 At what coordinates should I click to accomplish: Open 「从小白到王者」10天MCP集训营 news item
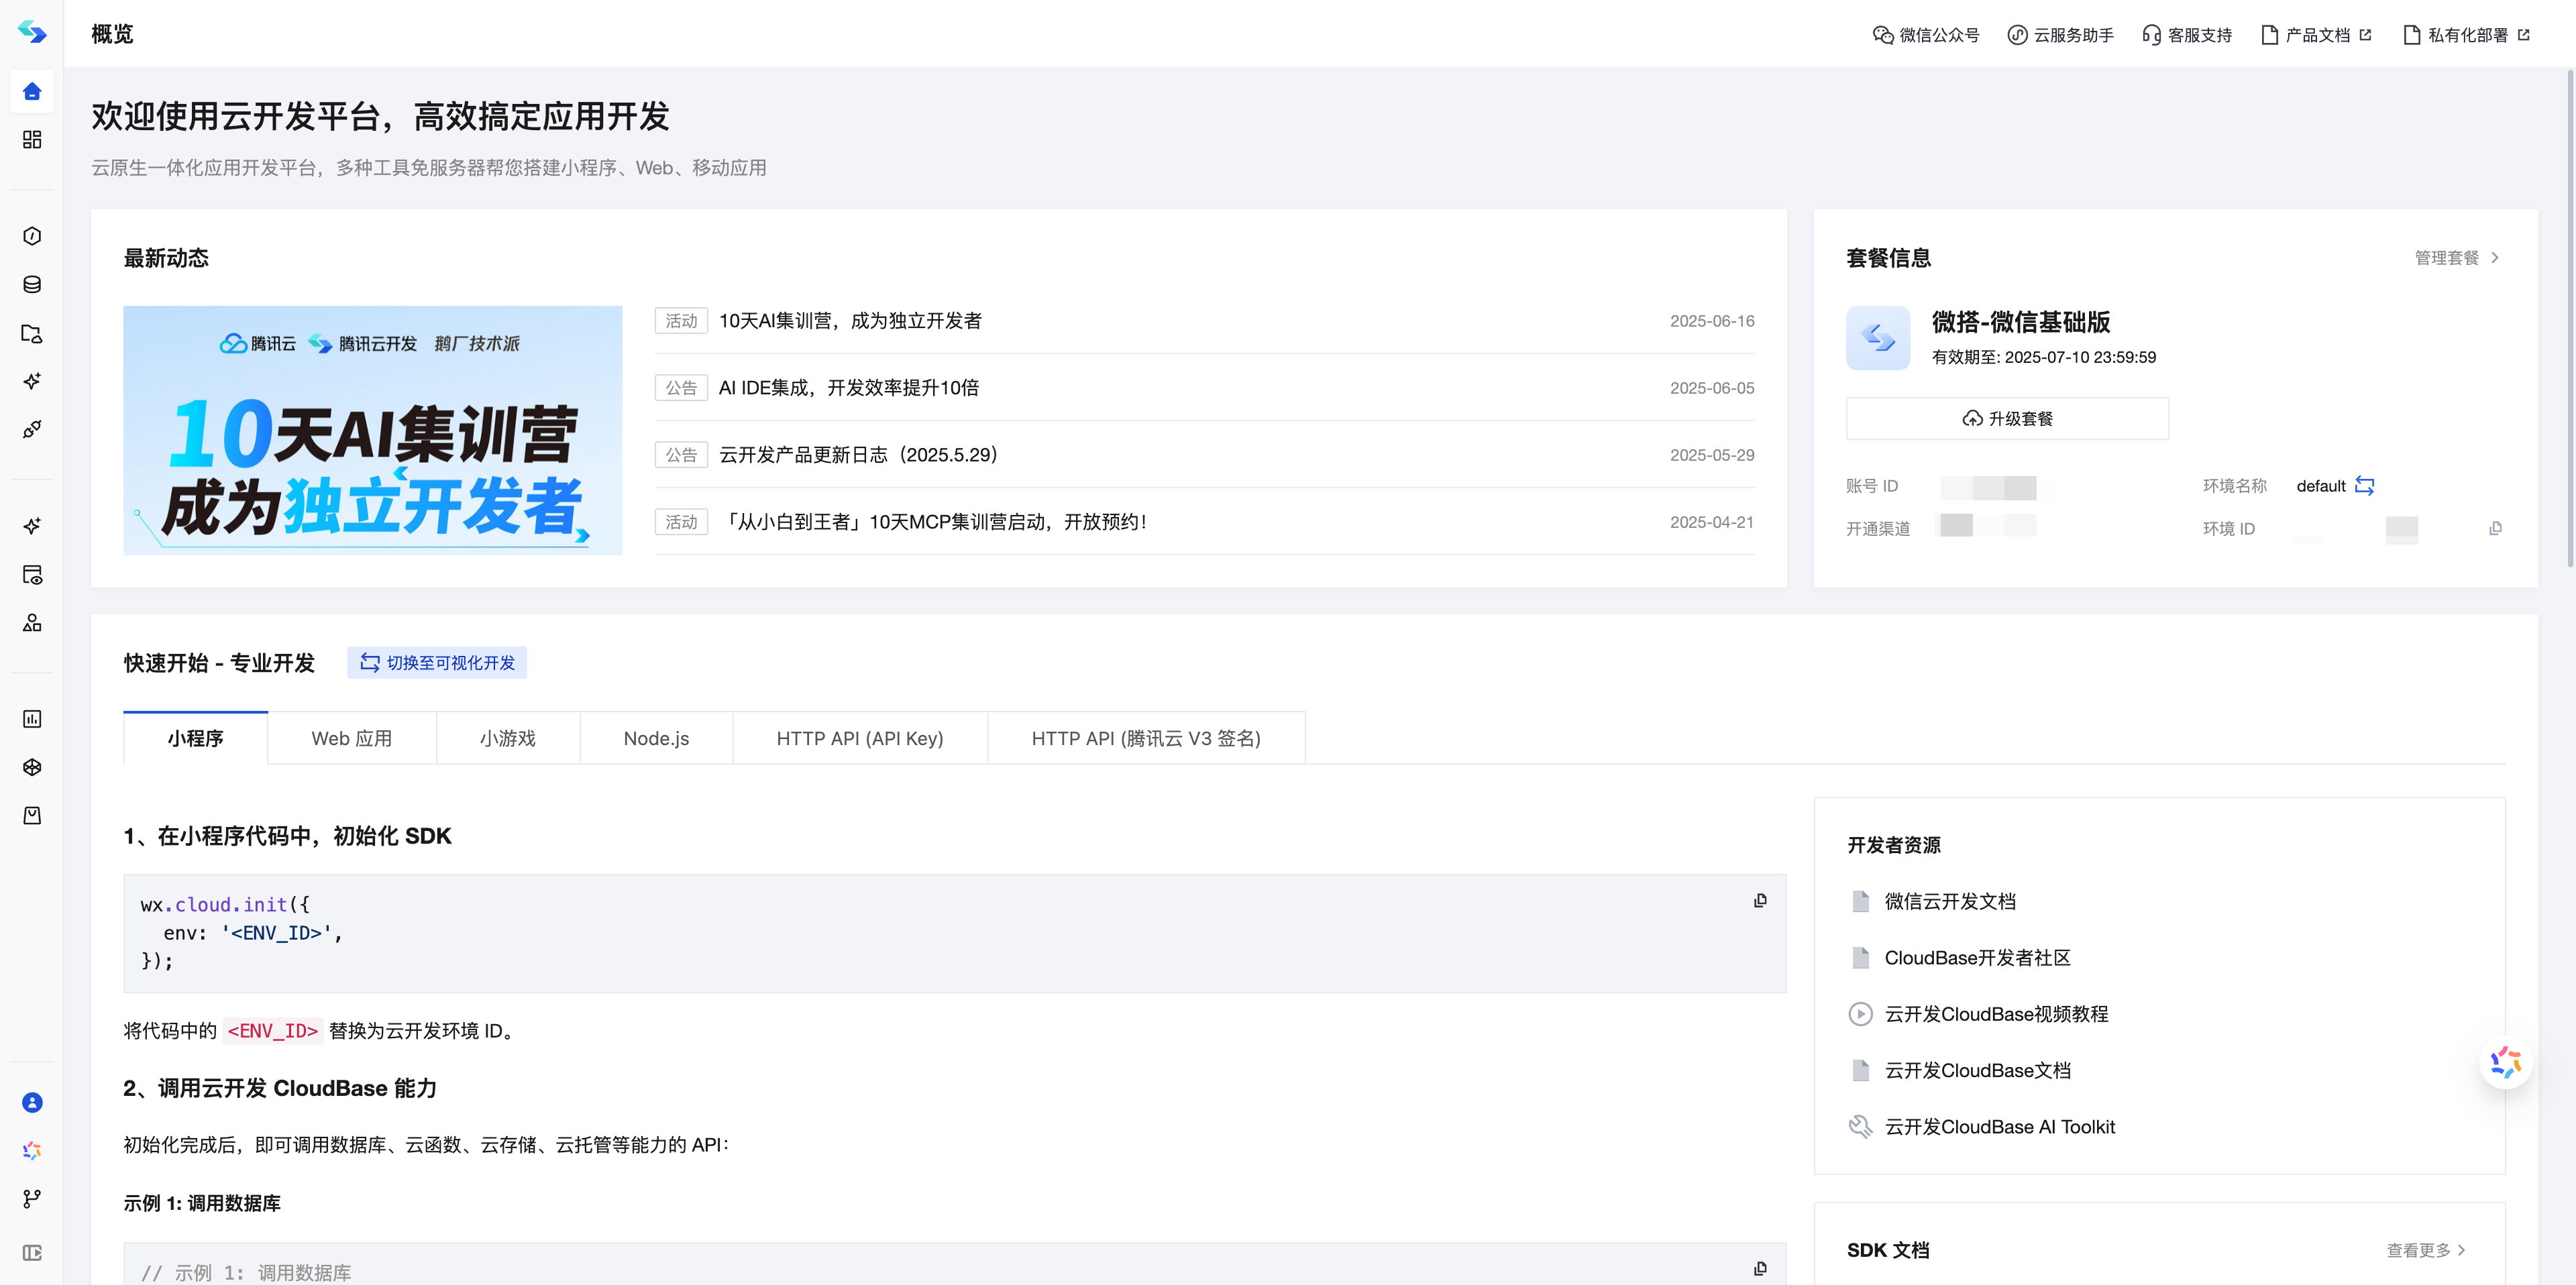click(933, 522)
